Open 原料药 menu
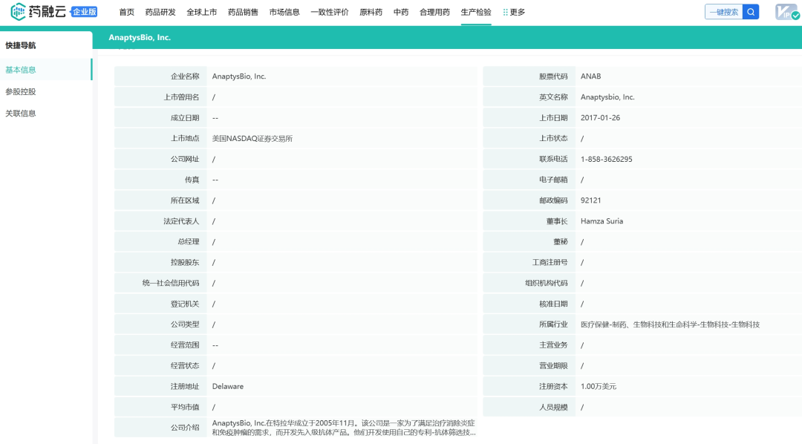The image size is (802, 444). tap(371, 13)
